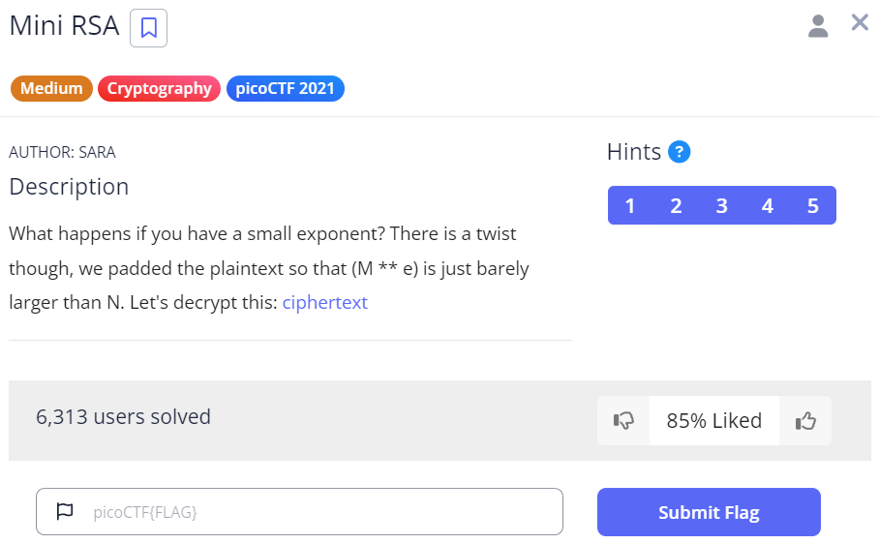Thumbs up the challenge
Image resolution: width=879 pixels, height=544 pixels.
point(805,421)
